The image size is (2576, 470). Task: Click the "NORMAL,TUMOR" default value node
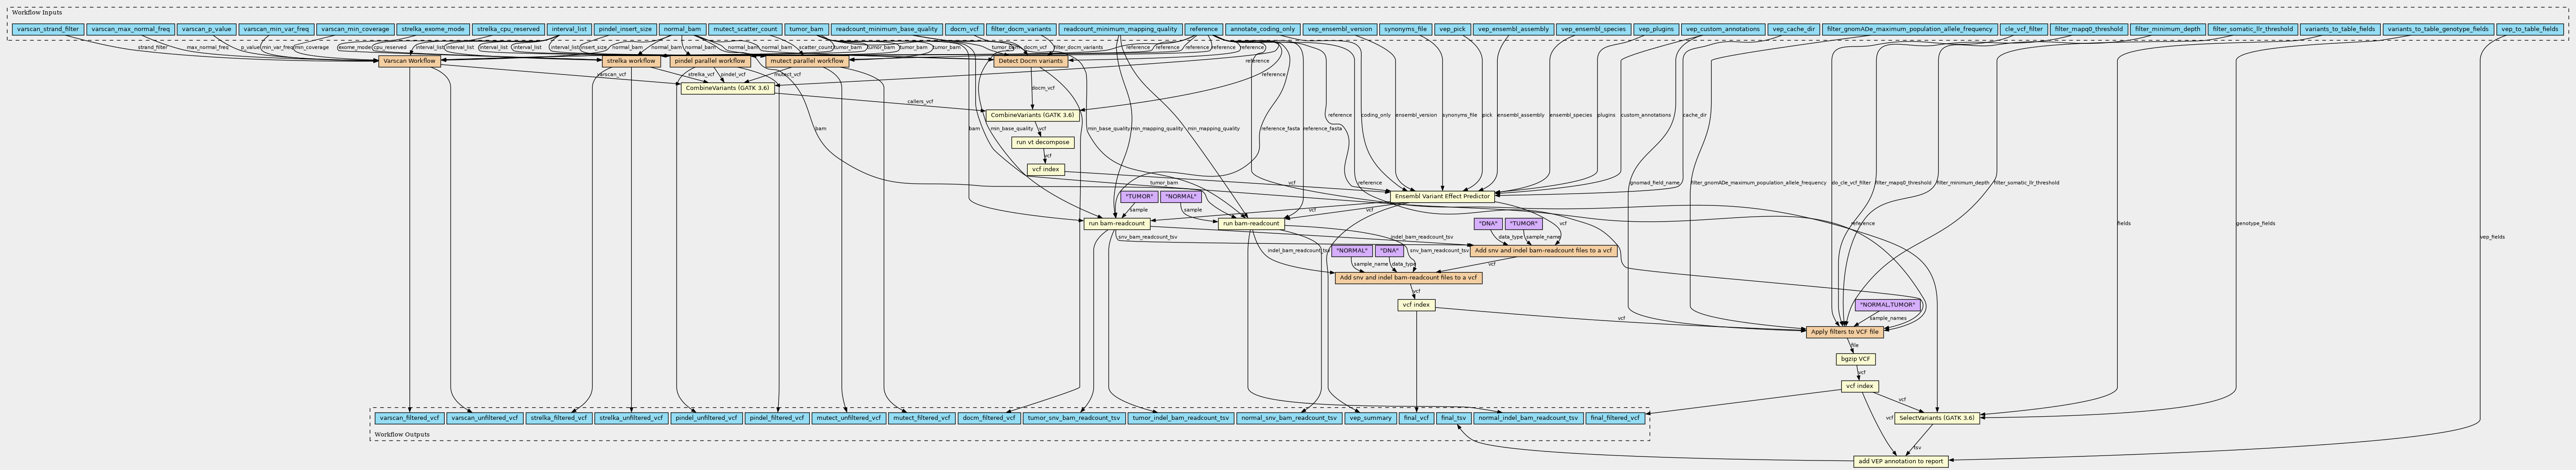tap(1886, 304)
